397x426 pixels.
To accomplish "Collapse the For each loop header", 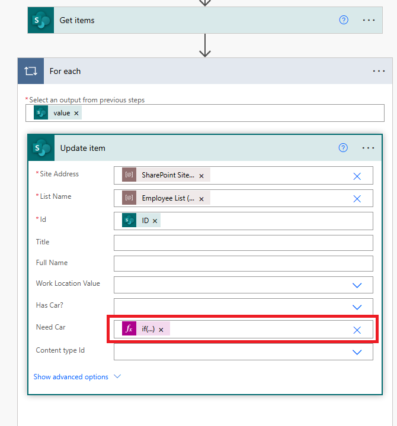I will [178, 71].
